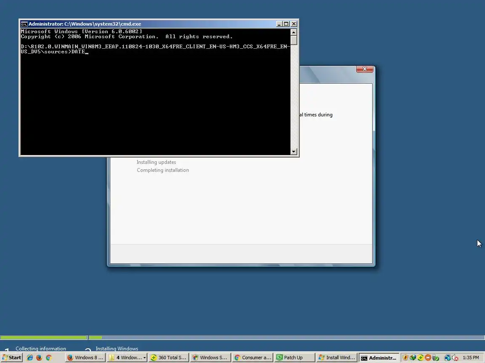
Task: Switch to the 'Windows S...' taskbar button
Action: (211, 358)
